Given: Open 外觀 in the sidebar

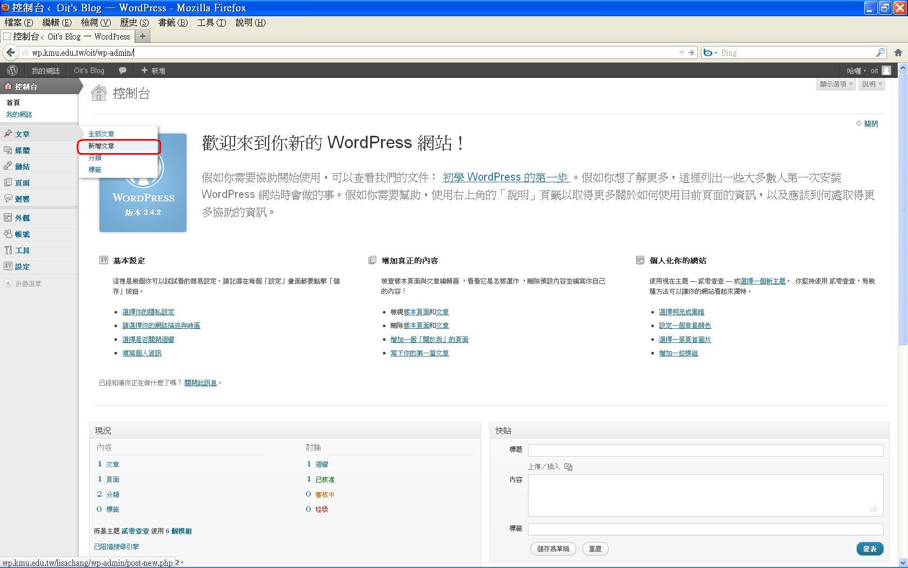Looking at the screenshot, I should [39, 217].
